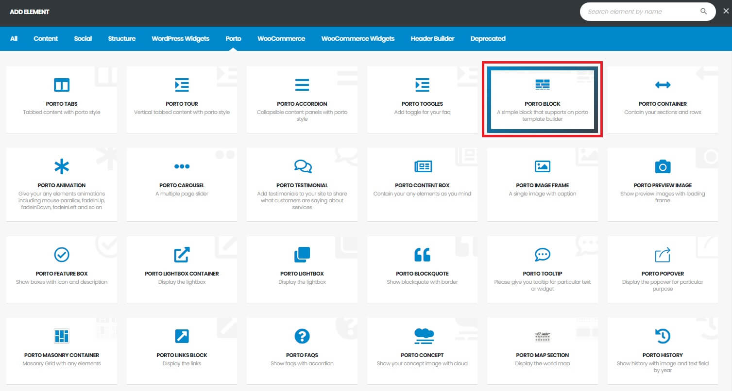Image resolution: width=732 pixels, height=391 pixels.
Task: Add the Porto Masonry Container grid icon
Action: tap(62, 336)
